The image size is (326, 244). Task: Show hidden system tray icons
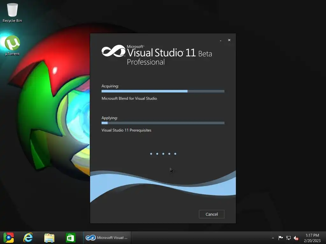[x=273, y=238]
